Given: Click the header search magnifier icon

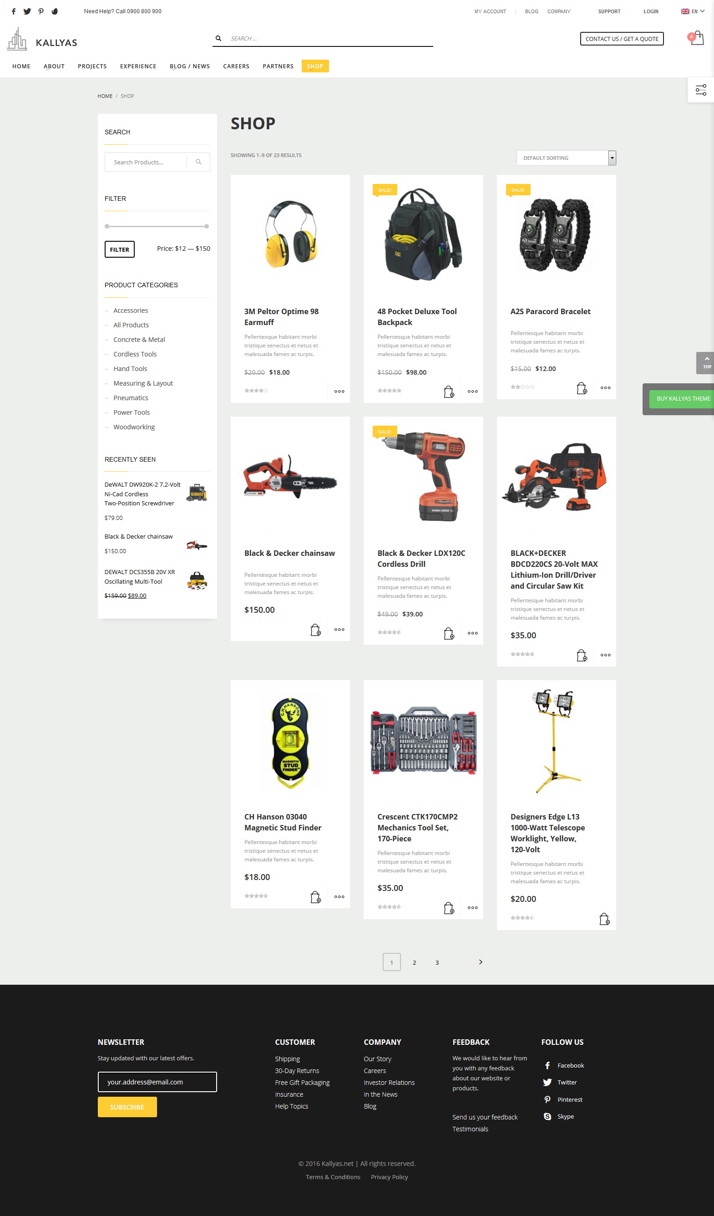Looking at the screenshot, I should pos(218,39).
